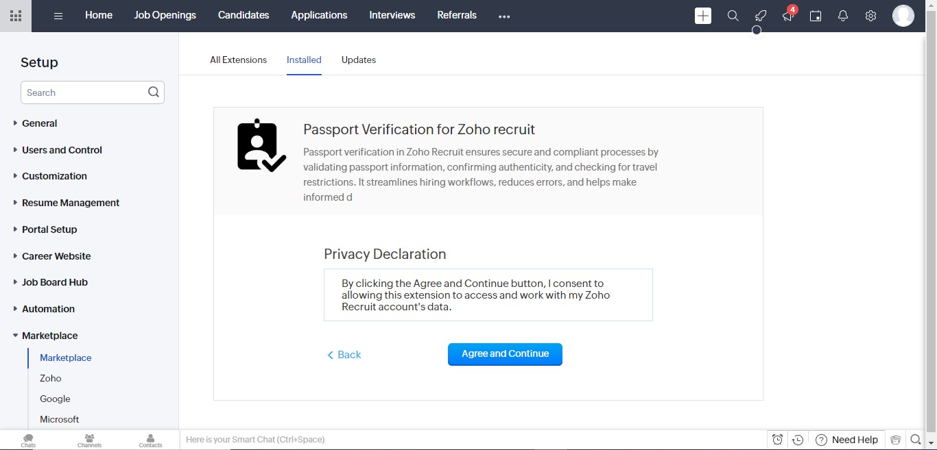Image resolution: width=937 pixels, height=450 pixels.
Task: Open Contacts in bottom bar
Action: click(150, 440)
